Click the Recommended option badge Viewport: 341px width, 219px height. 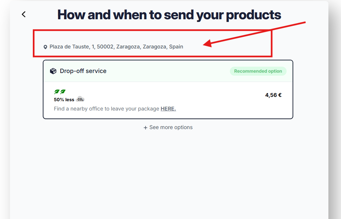(258, 71)
